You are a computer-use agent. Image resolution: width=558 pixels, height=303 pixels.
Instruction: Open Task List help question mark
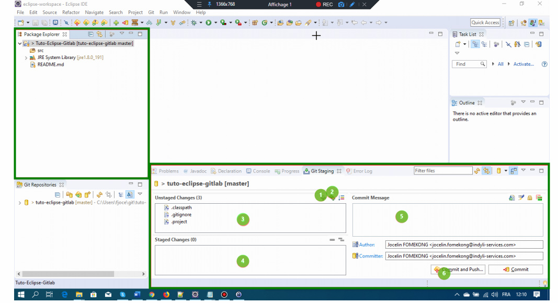pos(544,64)
